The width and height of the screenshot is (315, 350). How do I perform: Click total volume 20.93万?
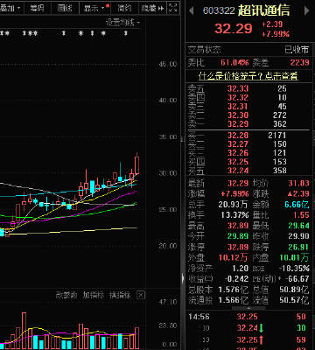(x=233, y=204)
